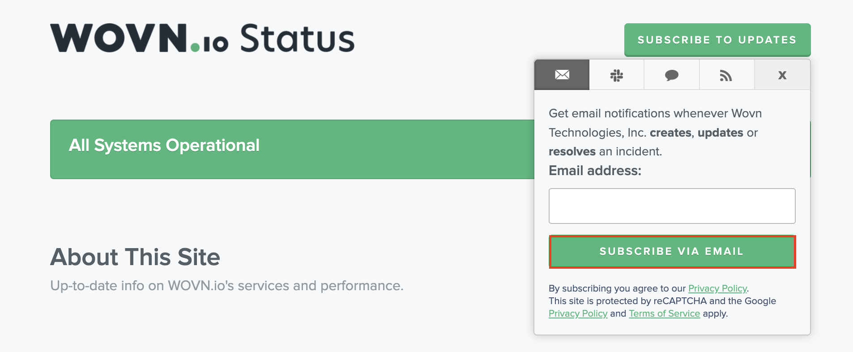Click the SUBSCRIBE TO UPDATES button
This screenshot has height=352, width=853.
(x=717, y=39)
